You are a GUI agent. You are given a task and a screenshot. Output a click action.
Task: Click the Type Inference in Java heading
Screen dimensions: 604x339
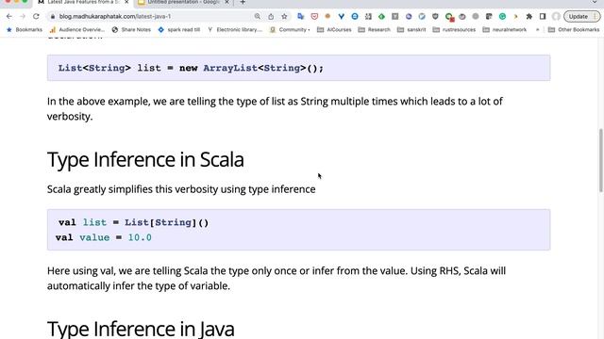coord(141,329)
